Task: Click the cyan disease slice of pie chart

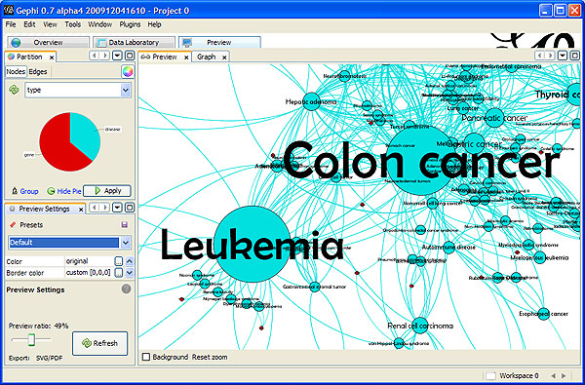Action: (87, 135)
